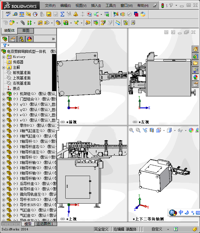Click the rebuild traffic light icon

click(163, 6)
